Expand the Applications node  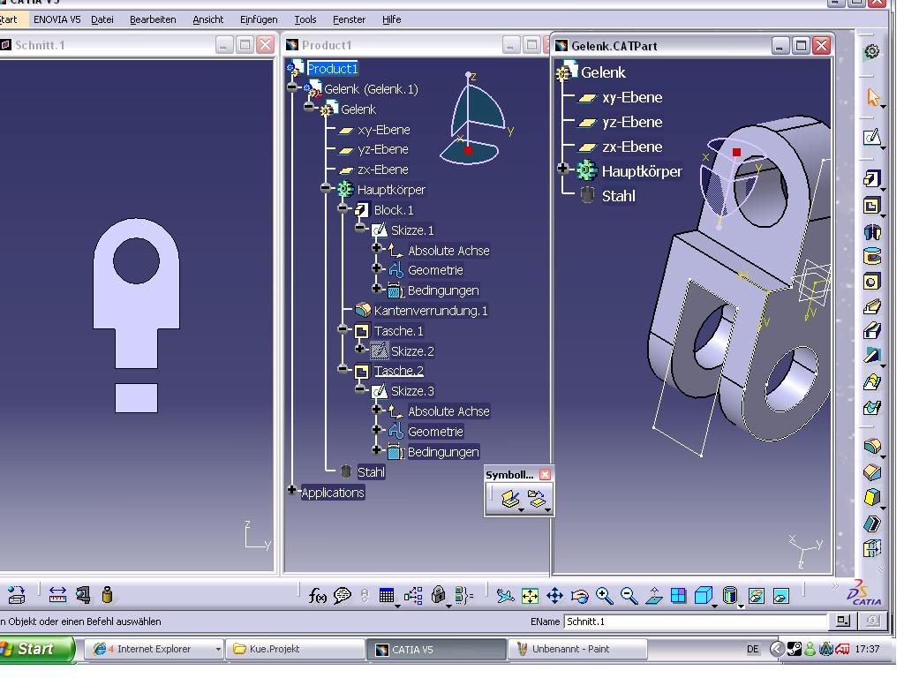pyautogui.click(x=291, y=491)
